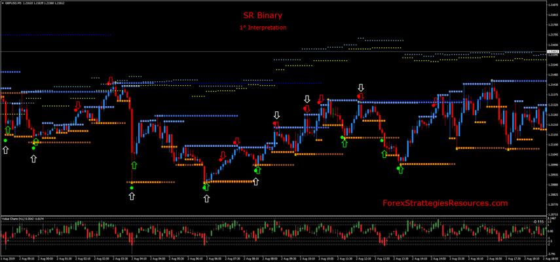Click green up arrow under the 04:10 candle drop
Screen dimensions: 560x262
[134, 166]
